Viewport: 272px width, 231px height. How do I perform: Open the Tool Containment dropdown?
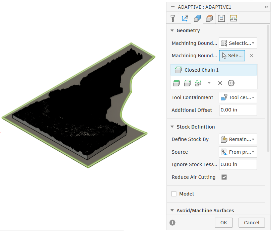tap(238, 97)
